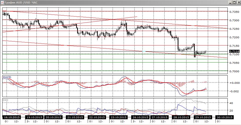The width and height of the screenshot is (241, 125).
Task: Select the 19.10.2015 date marker
Action: tap(34, 117)
